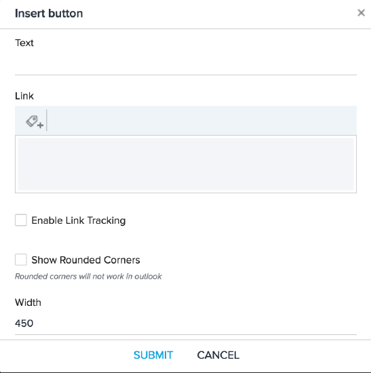This screenshot has width=371, height=373.
Task: Click the insert merge tag icon
Action: coord(35,122)
